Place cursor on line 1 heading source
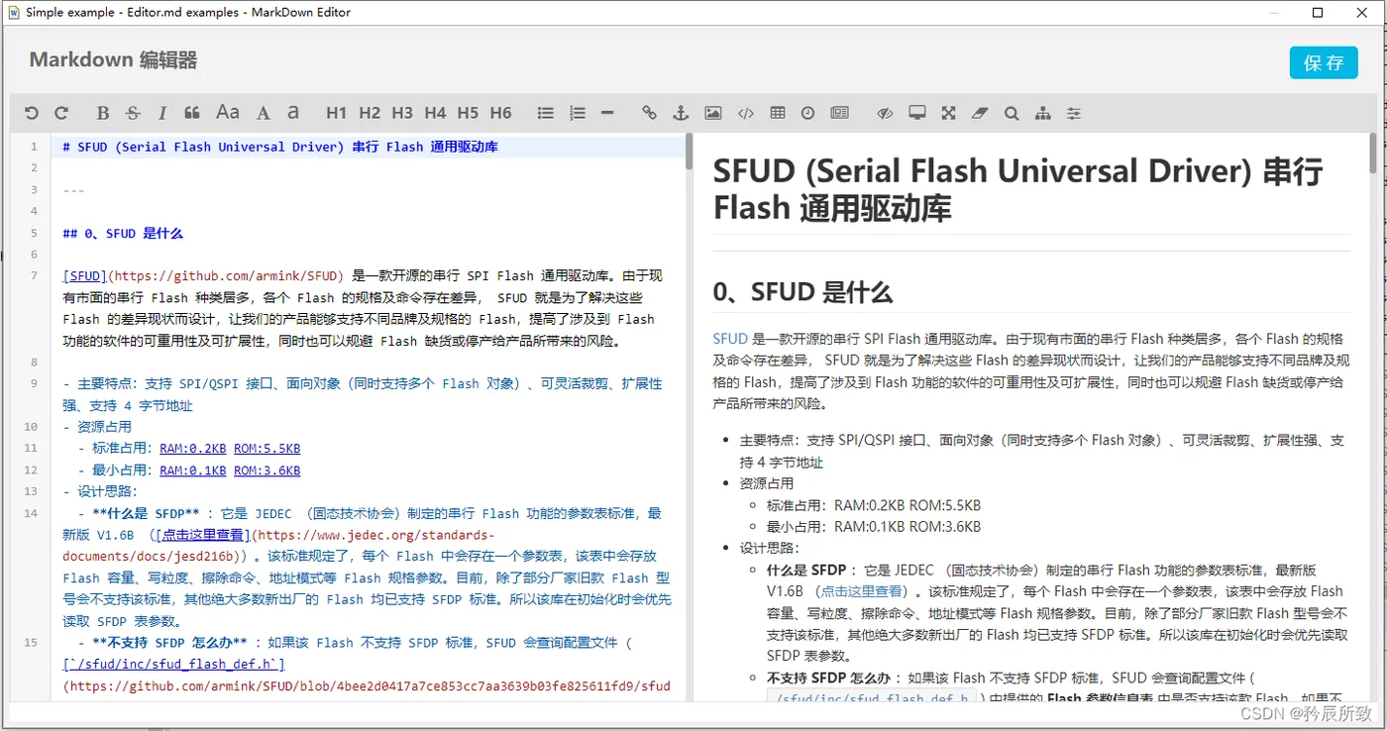Screen dimensions: 1387x731 [x=280, y=147]
